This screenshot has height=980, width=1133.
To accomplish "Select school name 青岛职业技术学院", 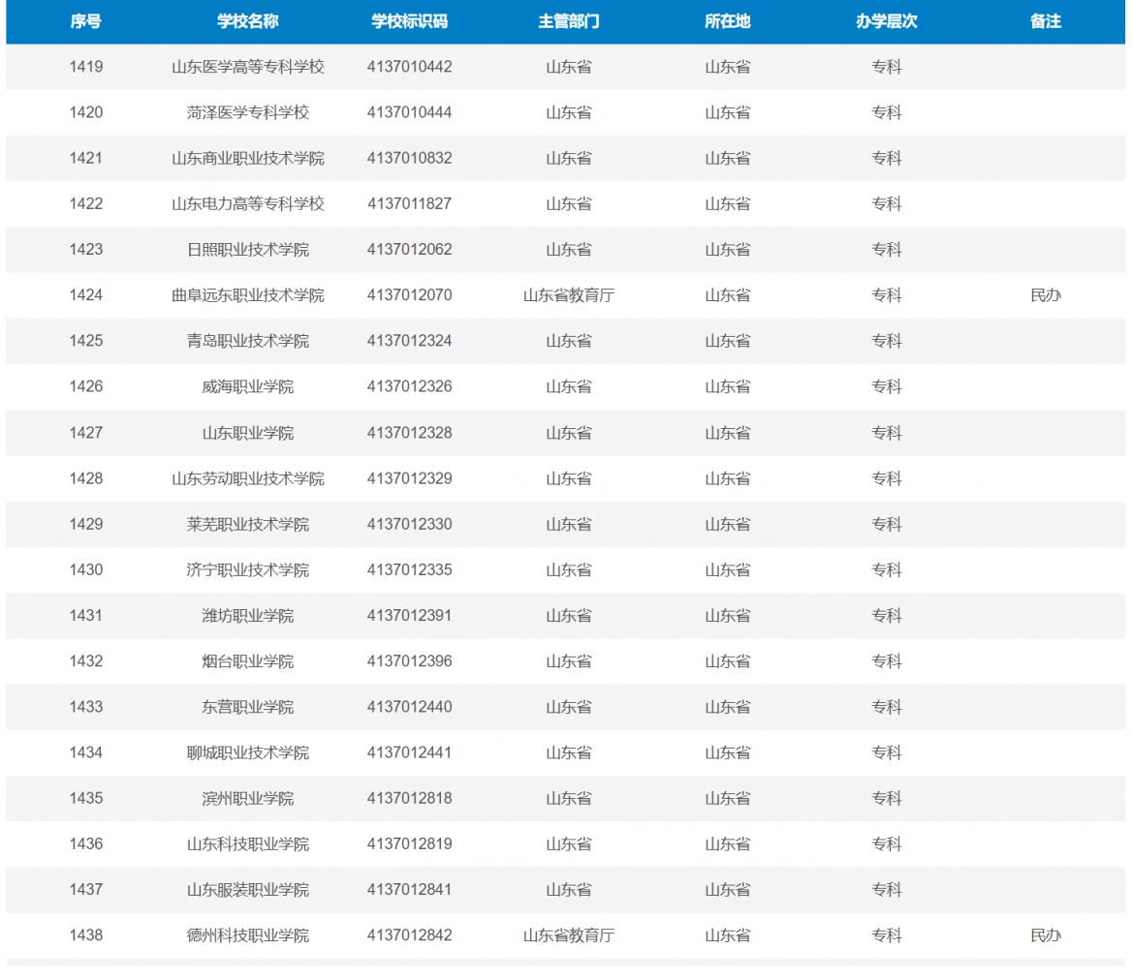I will point(248,341).
